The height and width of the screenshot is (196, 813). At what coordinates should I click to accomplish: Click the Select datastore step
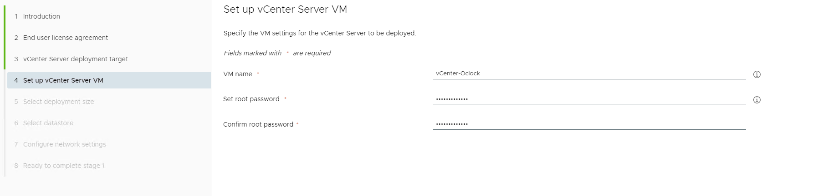point(48,123)
